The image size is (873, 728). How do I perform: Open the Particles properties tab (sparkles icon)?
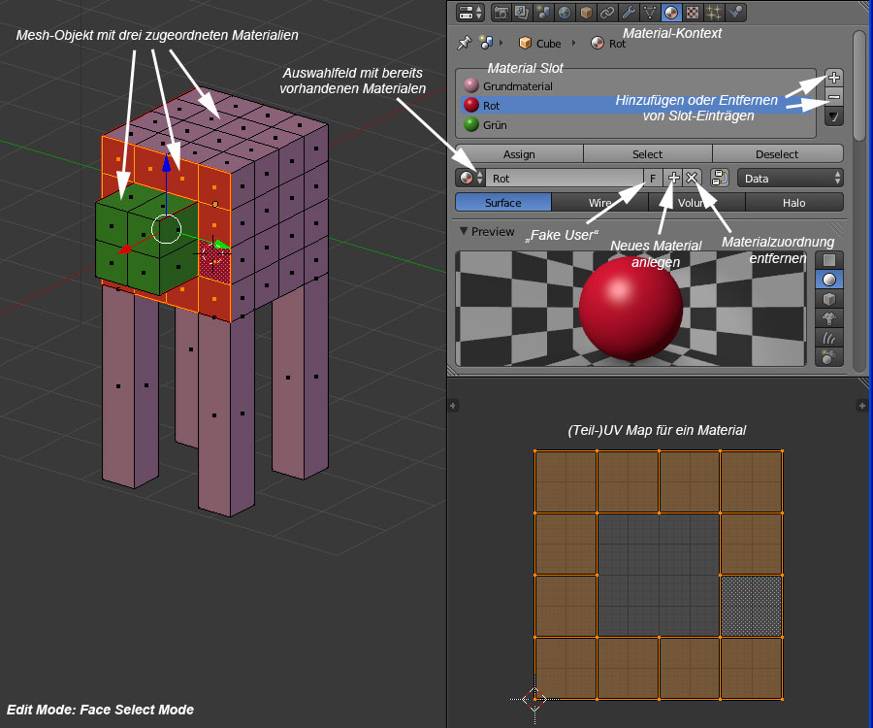(715, 13)
